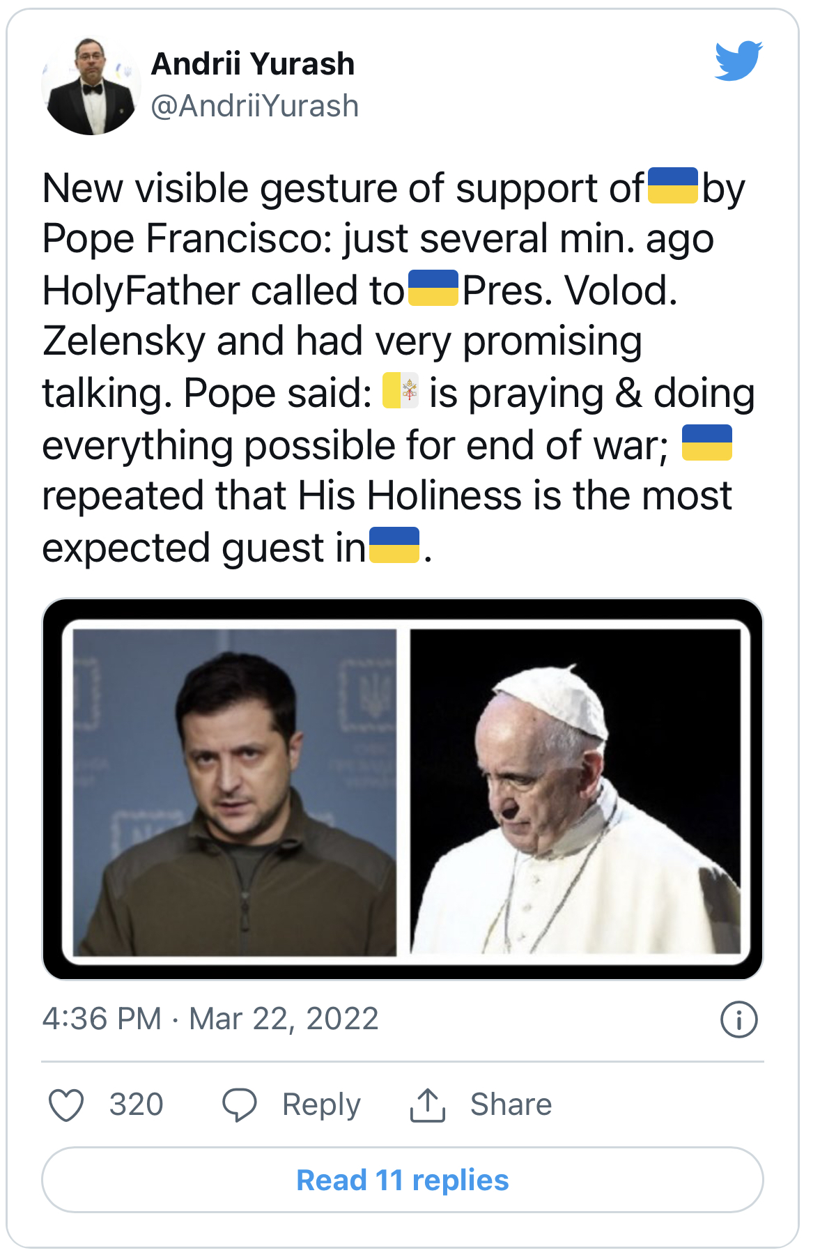Click the reply speech bubble icon
The width and height of the screenshot is (820, 1255).
240,1104
